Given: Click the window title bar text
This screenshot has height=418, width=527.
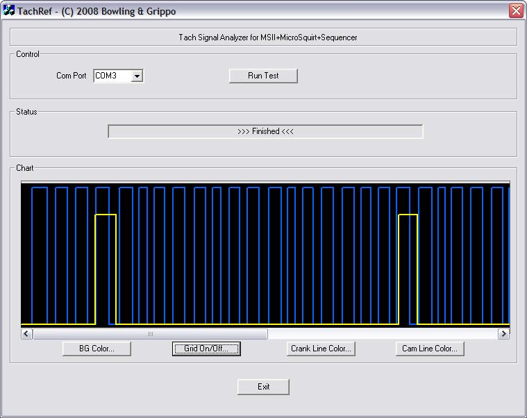Looking at the screenshot, I should pos(97,10).
